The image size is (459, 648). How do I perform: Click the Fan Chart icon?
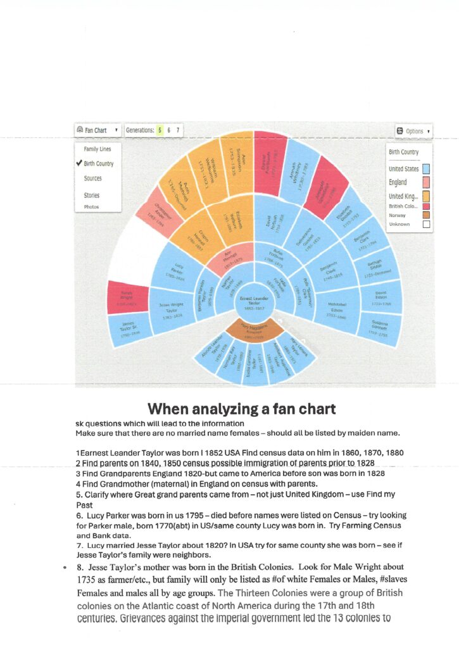coord(80,130)
